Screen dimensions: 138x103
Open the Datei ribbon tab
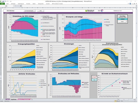coord(2,4)
